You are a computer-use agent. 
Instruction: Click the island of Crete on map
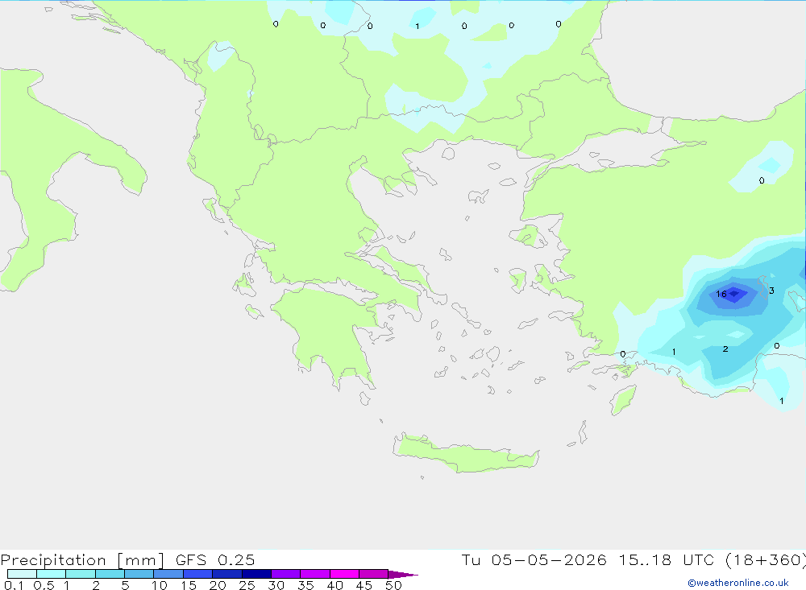point(465,455)
